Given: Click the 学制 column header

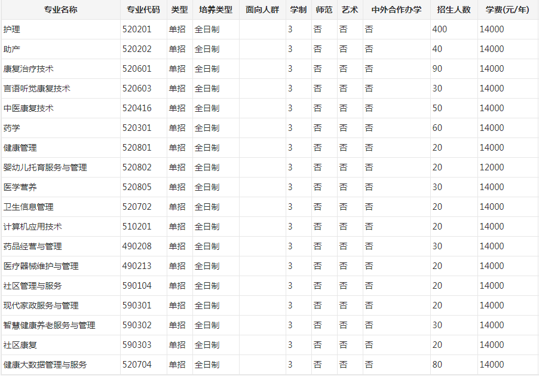Looking at the screenshot, I should point(298,10).
